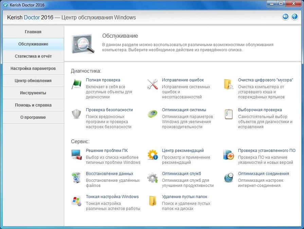This screenshot has width=304, height=229.
Task: Click Оптимизация системы link
Action: (184, 110)
